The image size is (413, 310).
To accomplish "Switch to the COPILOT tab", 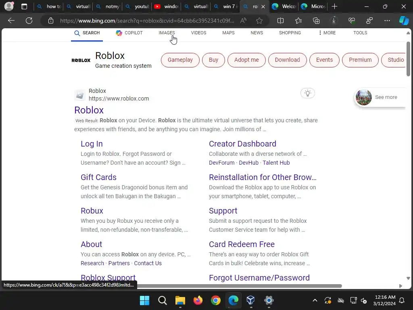I will click(129, 33).
